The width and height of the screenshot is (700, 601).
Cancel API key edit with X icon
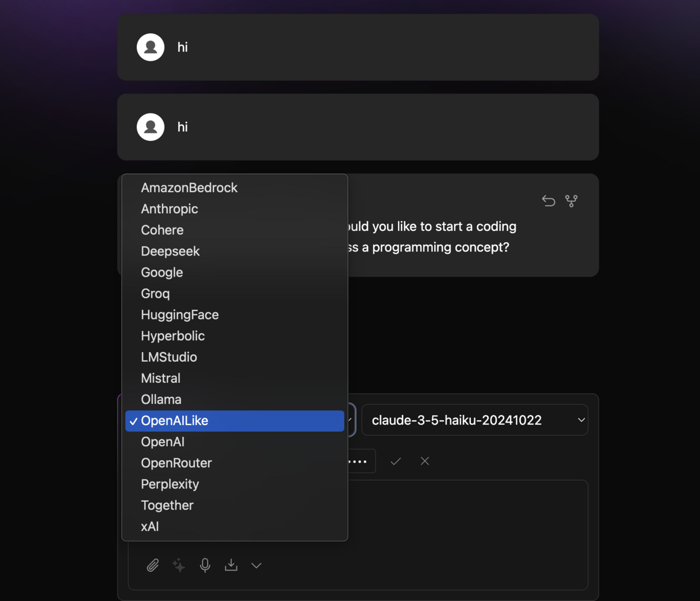pyautogui.click(x=425, y=461)
